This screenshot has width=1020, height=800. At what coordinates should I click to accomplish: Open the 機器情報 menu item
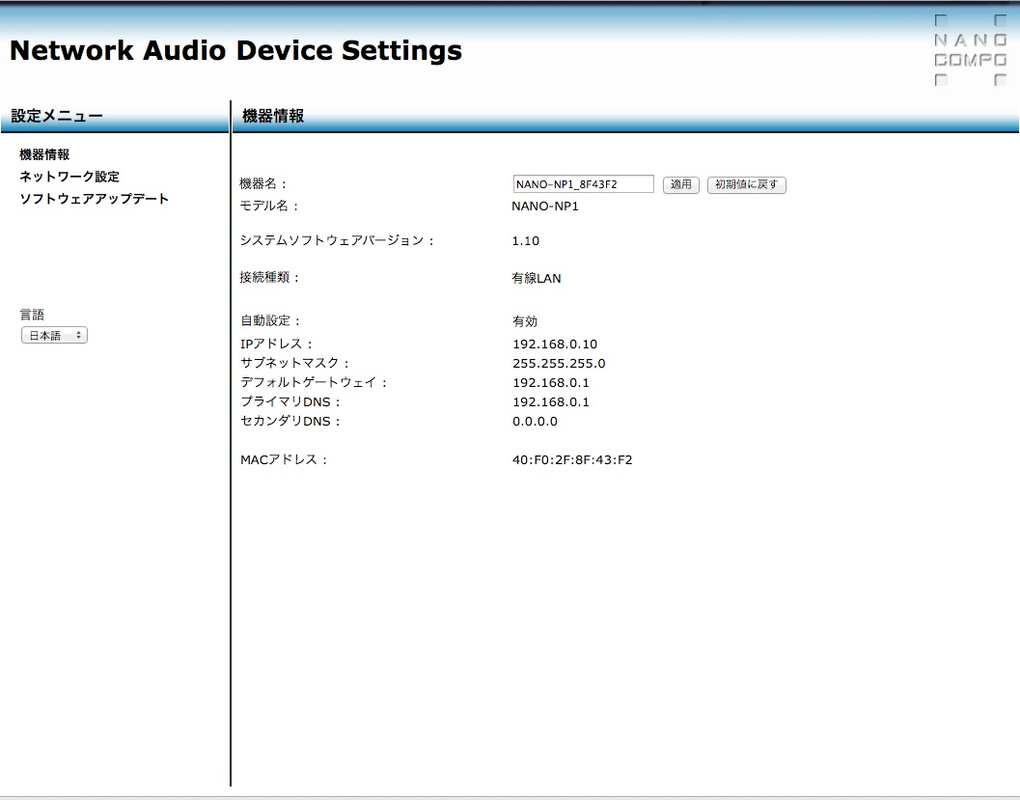44,154
